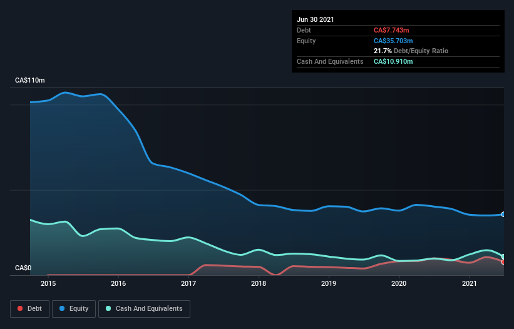Click Cash And Equivalents label in tooltip
Image resolution: width=514 pixels, height=329 pixels.
(330, 61)
